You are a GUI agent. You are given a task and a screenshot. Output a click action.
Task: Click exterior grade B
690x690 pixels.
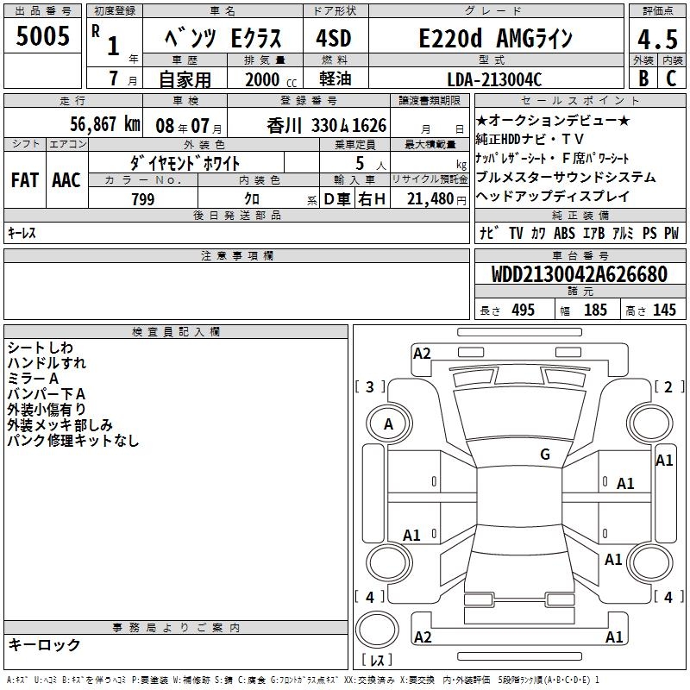tap(643, 78)
